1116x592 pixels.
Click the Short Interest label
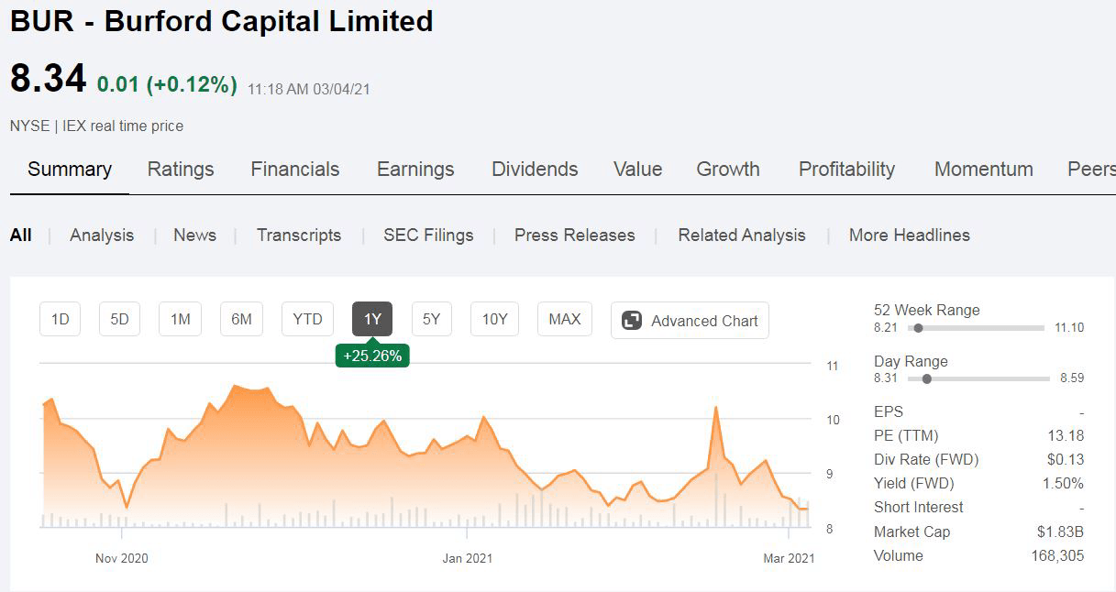click(919, 507)
